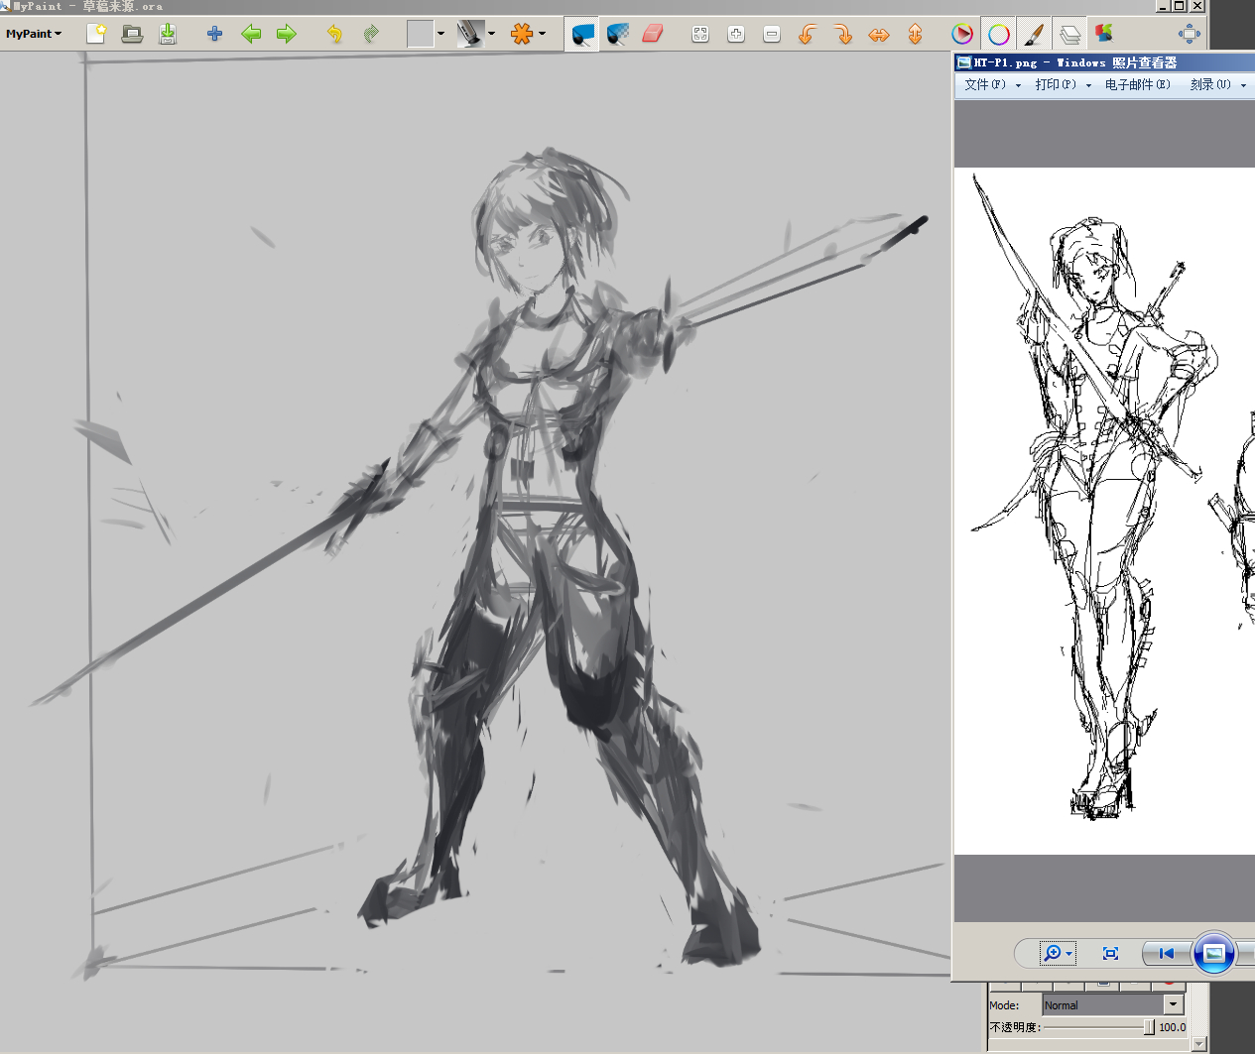Click the zoom in plus icon
The image size is (1255, 1054).
pyautogui.click(x=736, y=35)
